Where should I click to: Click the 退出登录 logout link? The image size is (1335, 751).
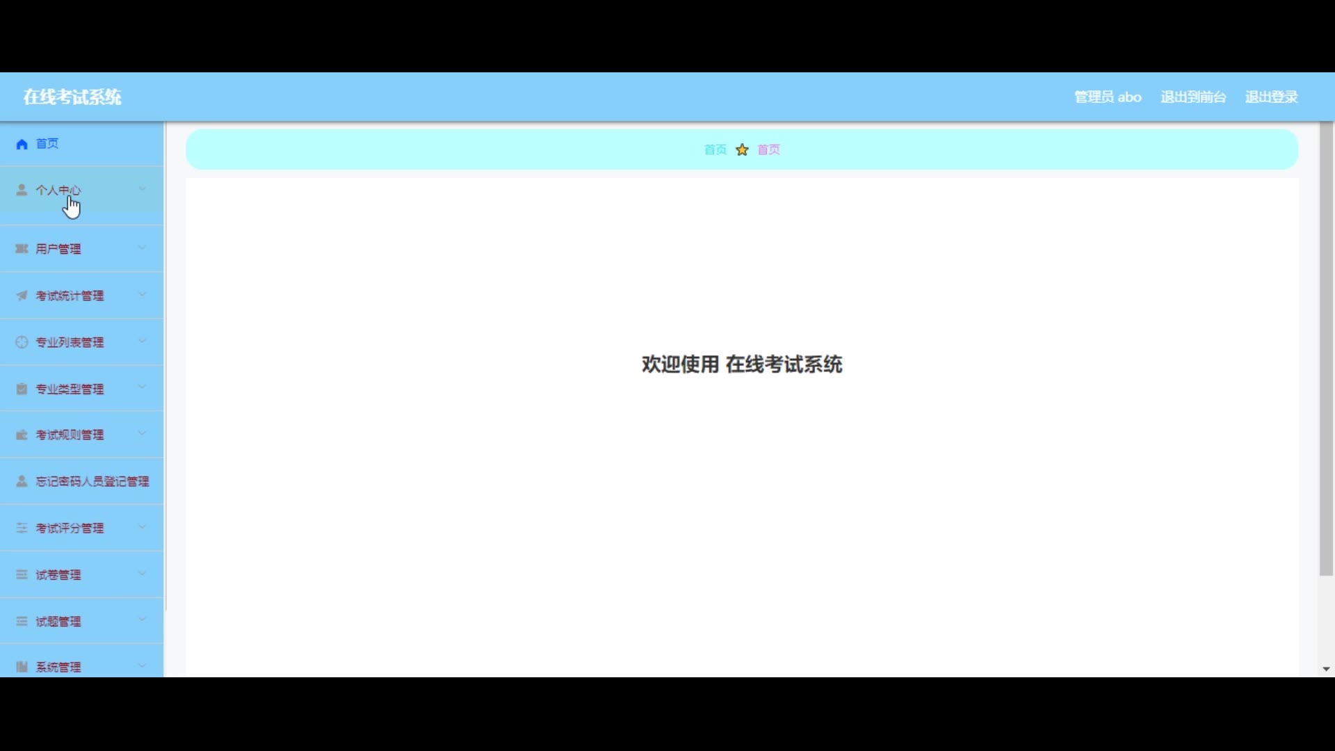pos(1271,97)
